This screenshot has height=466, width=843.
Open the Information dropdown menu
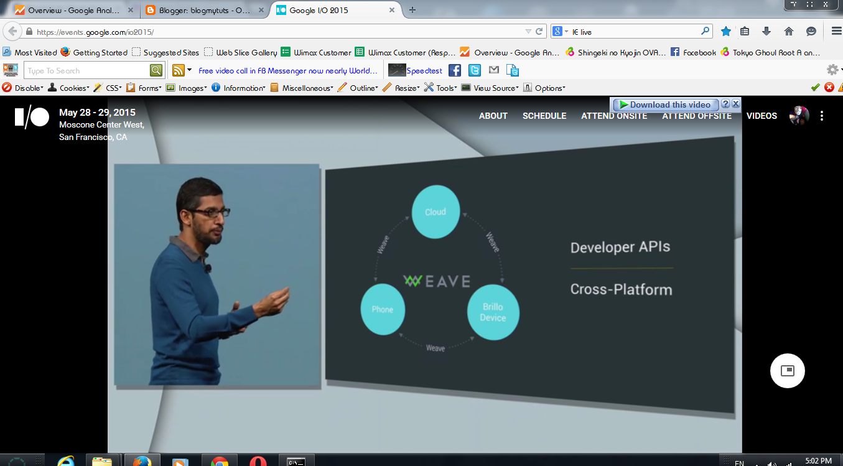click(x=238, y=88)
